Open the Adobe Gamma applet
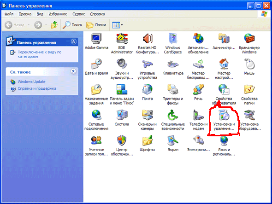The width and height of the screenshot is (272, 204). click(96, 39)
